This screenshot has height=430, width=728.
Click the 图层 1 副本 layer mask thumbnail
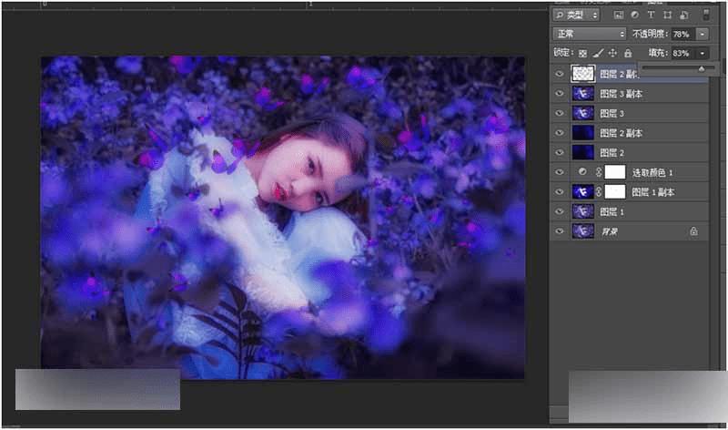[x=615, y=191]
